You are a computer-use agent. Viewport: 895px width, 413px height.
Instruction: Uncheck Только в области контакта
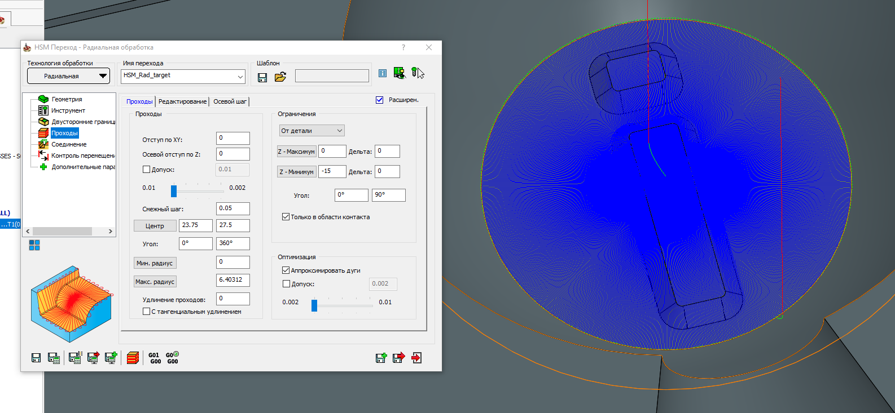point(286,217)
